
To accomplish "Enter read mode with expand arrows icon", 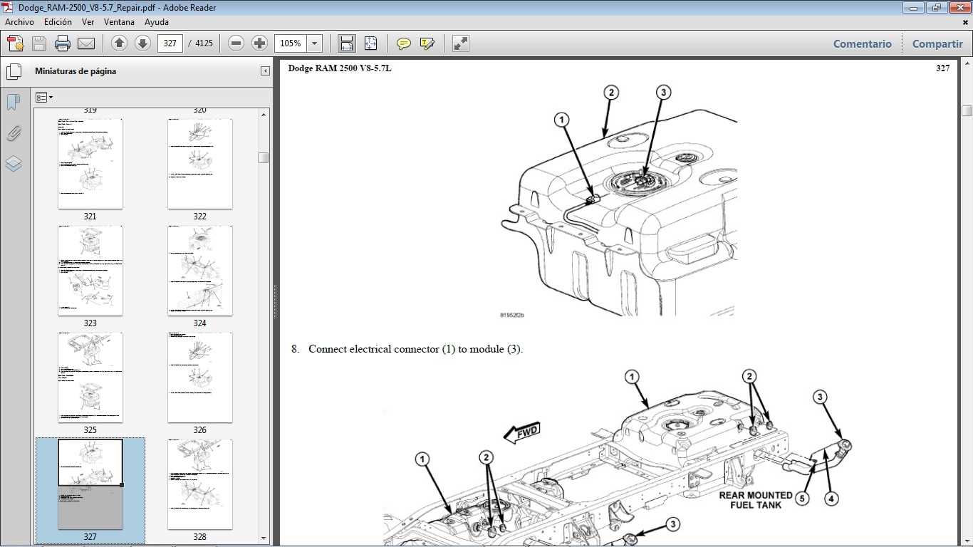I will pos(461,43).
